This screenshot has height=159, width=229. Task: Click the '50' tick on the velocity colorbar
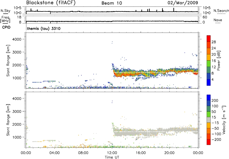click(x=214, y=112)
